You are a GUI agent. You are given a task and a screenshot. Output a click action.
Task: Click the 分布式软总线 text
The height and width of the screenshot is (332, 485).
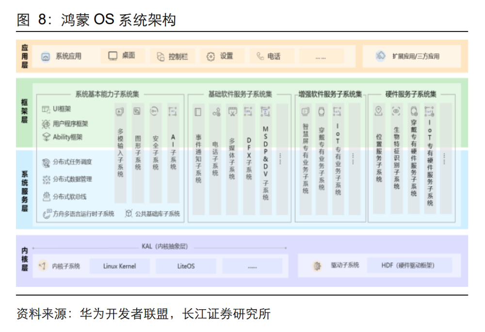[69, 197]
